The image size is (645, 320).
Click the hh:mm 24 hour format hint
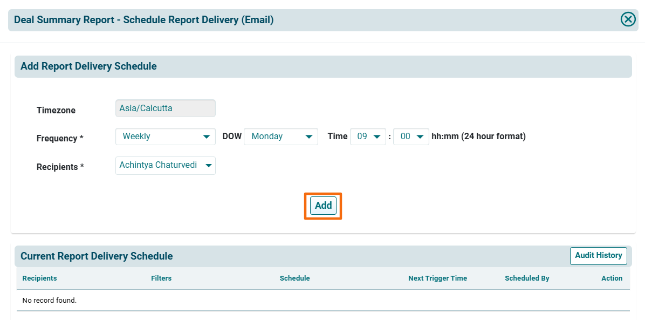(x=478, y=137)
